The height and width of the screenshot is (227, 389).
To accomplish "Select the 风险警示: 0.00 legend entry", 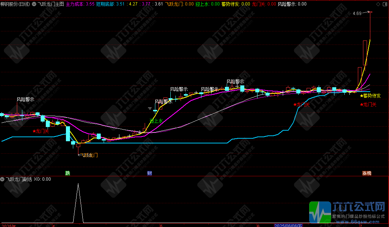I will [x=292, y=4].
